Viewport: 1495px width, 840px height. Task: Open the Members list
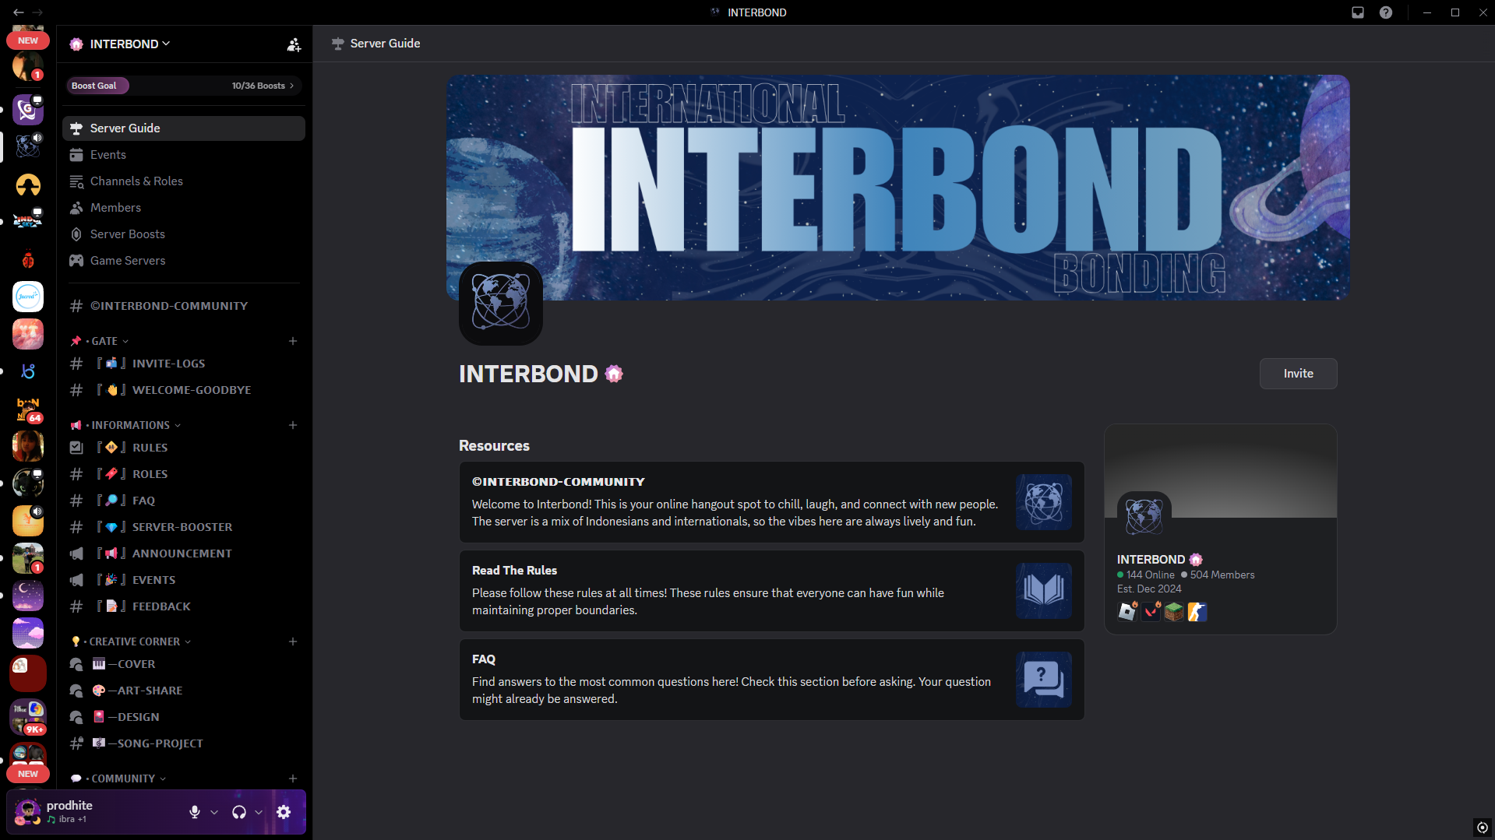pos(184,208)
